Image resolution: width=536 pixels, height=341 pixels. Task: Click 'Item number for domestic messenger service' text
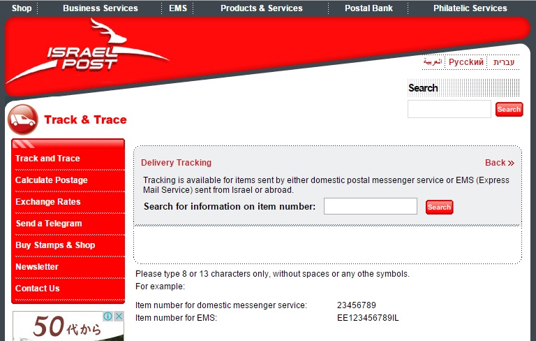[x=221, y=305]
